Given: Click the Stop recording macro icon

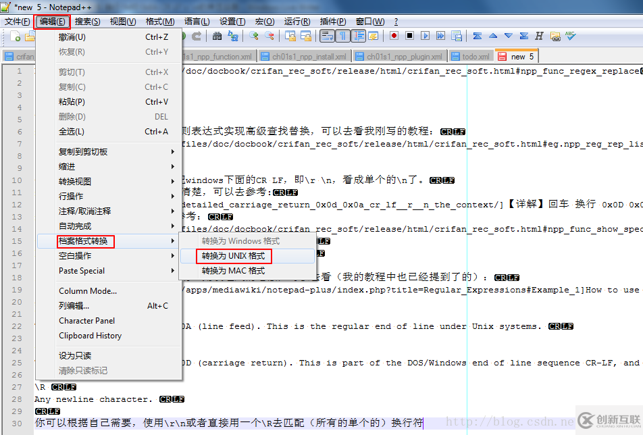Looking at the screenshot, I should coord(409,36).
